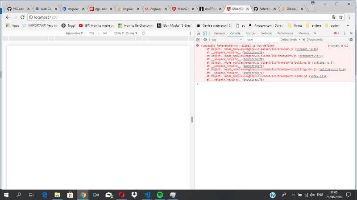Show the console sidebar icon
This screenshot has width=357, height=200.
[x=198, y=40]
